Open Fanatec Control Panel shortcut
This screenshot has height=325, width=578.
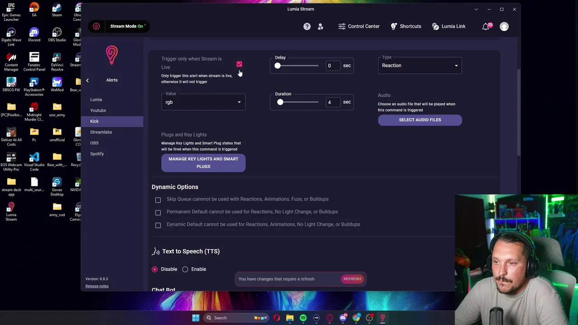point(34,62)
